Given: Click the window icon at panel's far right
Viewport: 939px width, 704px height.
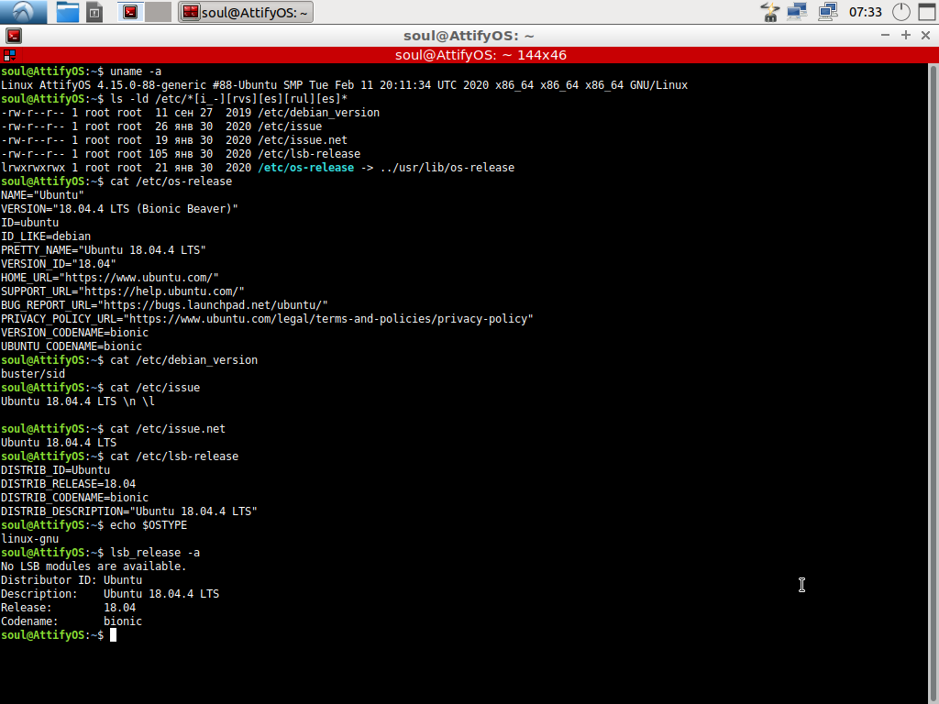Looking at the screenshot, I should (x=927, y=12).
